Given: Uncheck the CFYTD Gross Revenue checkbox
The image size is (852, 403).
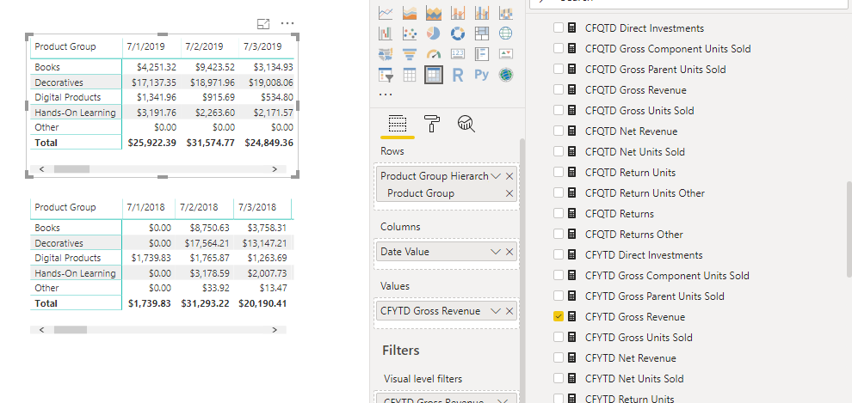Looking at the screenshot, I should (x=558, y=316).
